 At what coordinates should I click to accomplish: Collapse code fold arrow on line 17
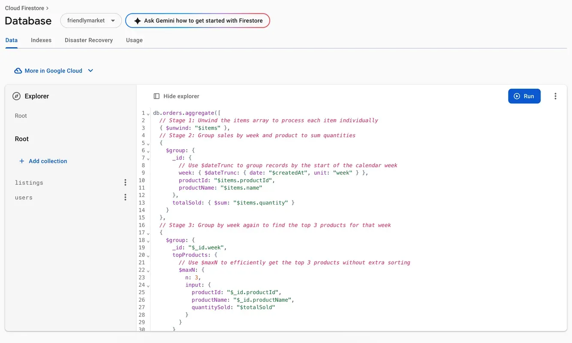[148, 233]
